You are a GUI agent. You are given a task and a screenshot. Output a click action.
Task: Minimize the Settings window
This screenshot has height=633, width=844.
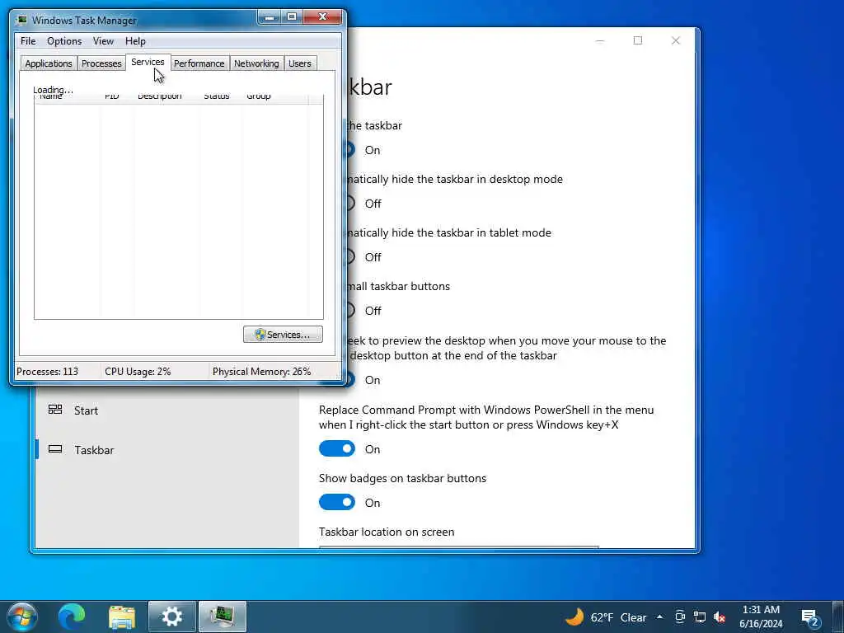point(600,40)
